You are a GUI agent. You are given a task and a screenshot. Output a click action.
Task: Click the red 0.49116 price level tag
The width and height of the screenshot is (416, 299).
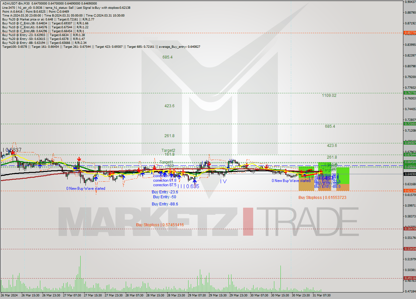(409, 278)
